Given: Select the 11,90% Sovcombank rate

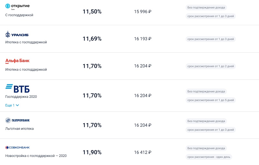Looking at the screenshot, I should tap(92, 152).
